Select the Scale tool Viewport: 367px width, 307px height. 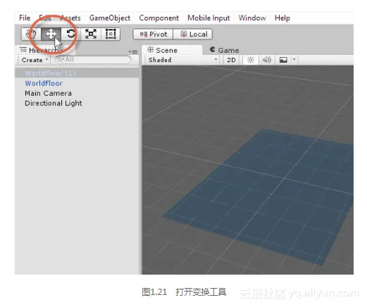point(91,34)
